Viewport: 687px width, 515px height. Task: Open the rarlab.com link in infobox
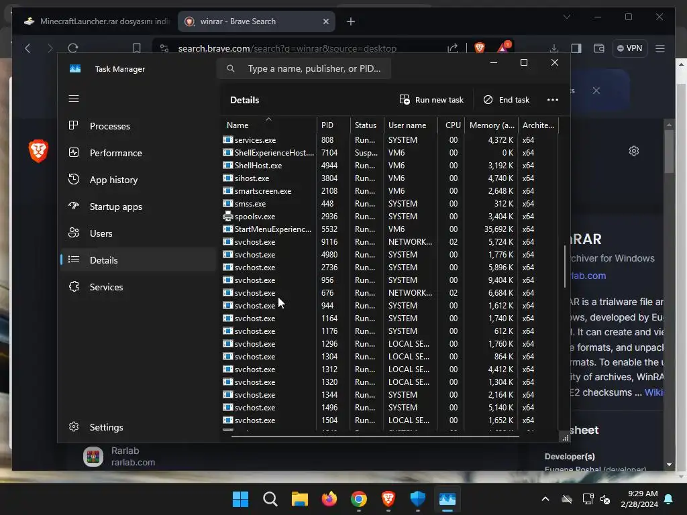click(x=588, y=276)
